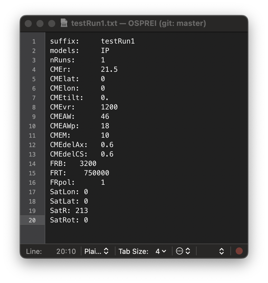Image resolution: width=268 pixels, height=283 pixels.
Task: Place cursor on the CMEvr value 1200
Action: pos(109,107)
